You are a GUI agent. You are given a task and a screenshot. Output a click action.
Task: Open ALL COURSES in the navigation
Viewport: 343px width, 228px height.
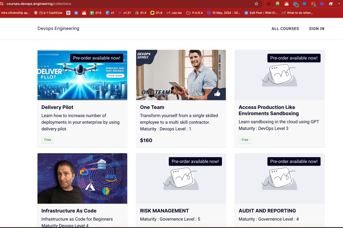[285, 28]
